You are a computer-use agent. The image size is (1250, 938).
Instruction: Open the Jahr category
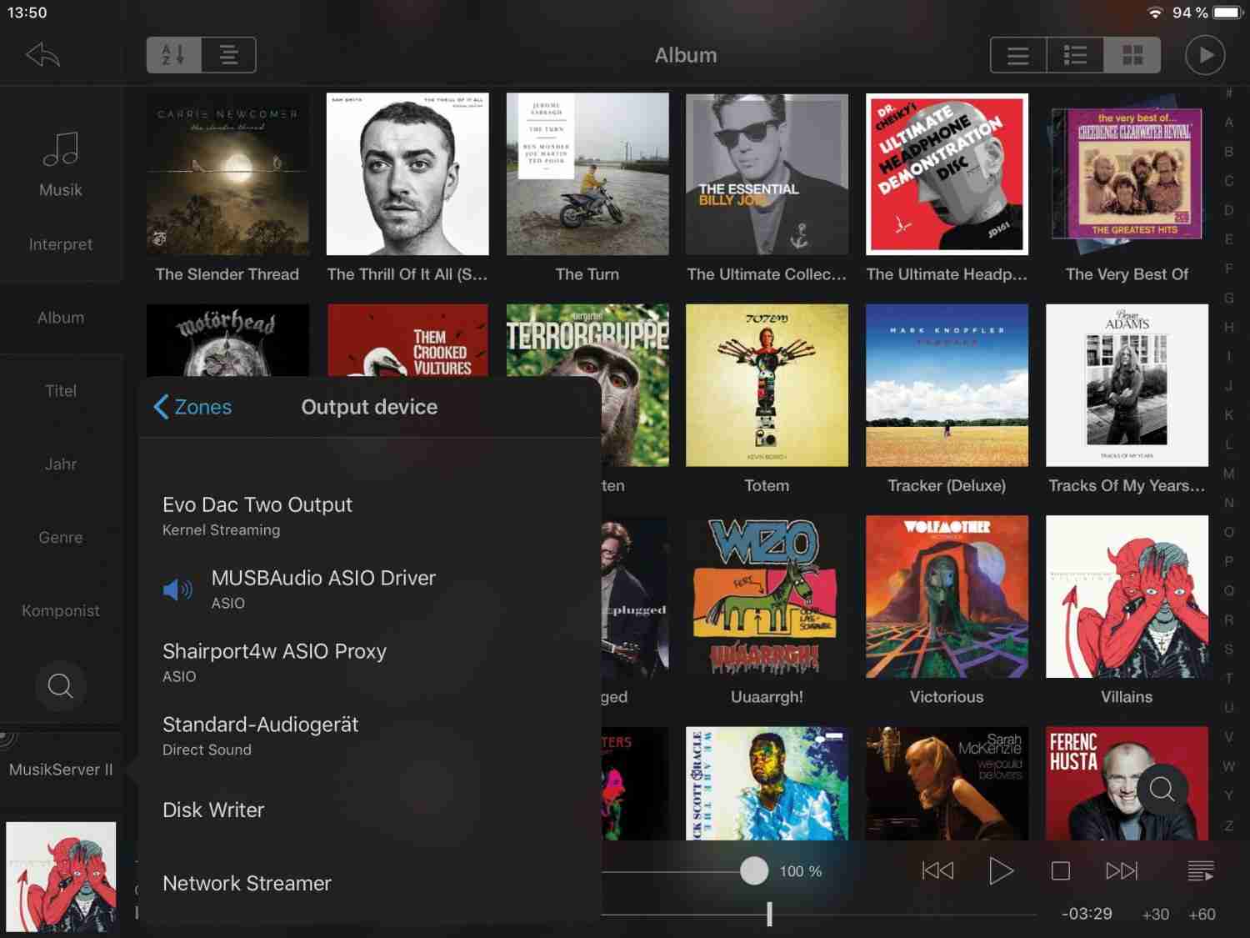click(x=61, y=464)
